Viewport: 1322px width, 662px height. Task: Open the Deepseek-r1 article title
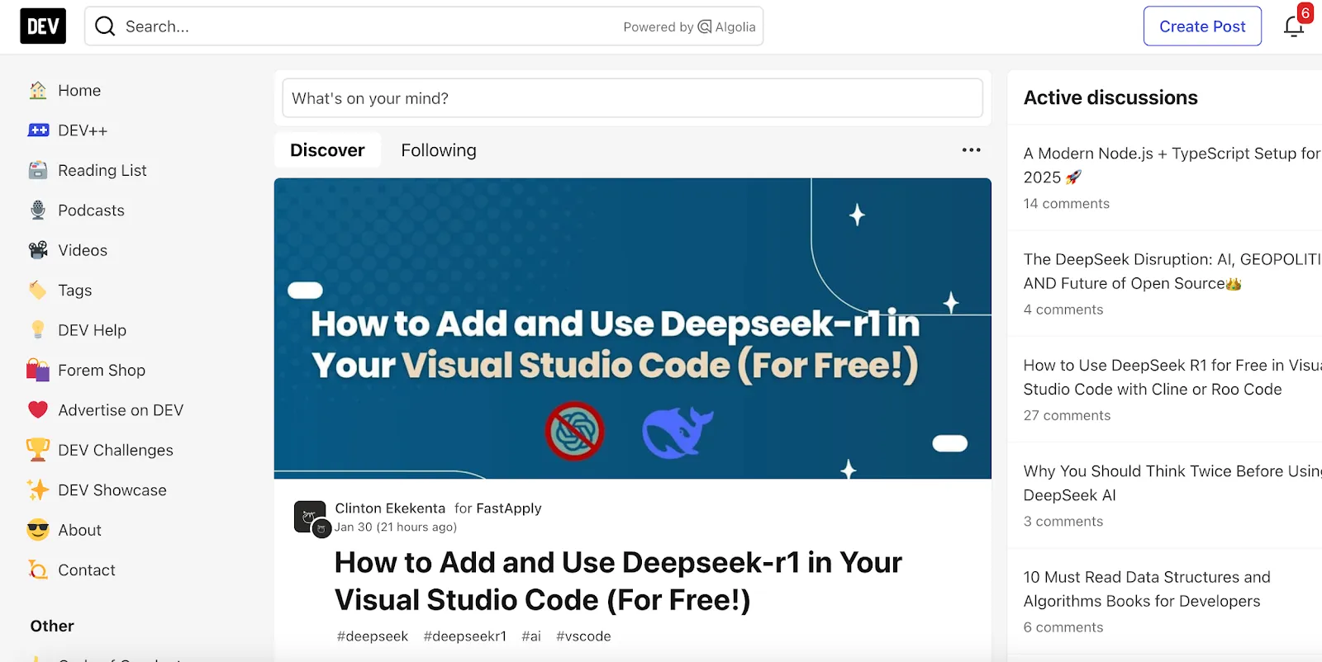[618, 581]
